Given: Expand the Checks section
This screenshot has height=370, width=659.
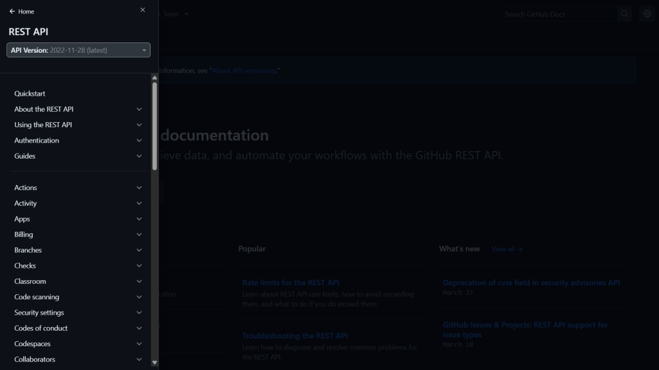Looking at the screenshot, I should coord(78,265).
